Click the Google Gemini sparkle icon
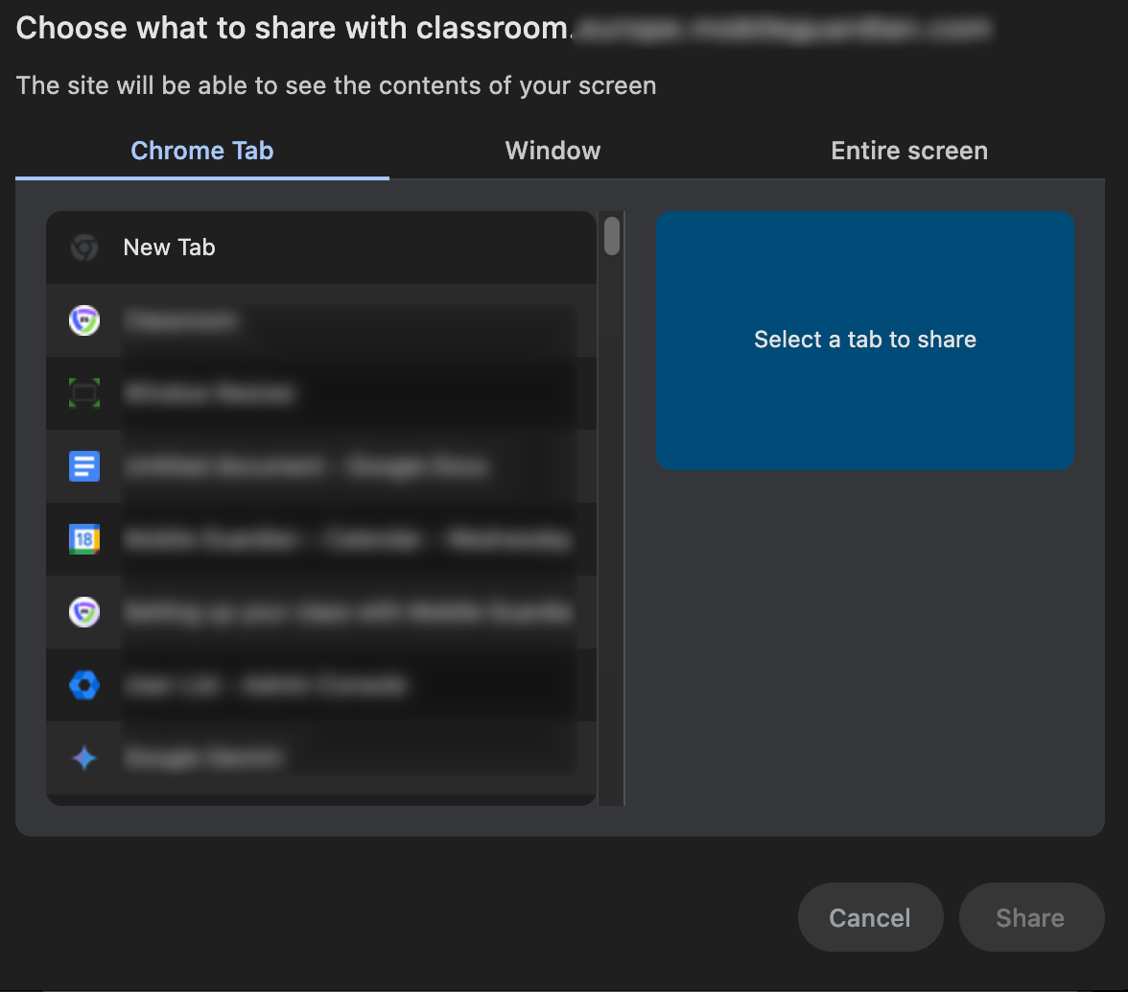The image size is (1128, 992). pos(84,758)
